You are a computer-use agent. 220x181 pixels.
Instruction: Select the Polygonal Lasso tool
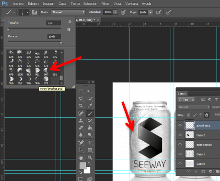pos(81,99)
